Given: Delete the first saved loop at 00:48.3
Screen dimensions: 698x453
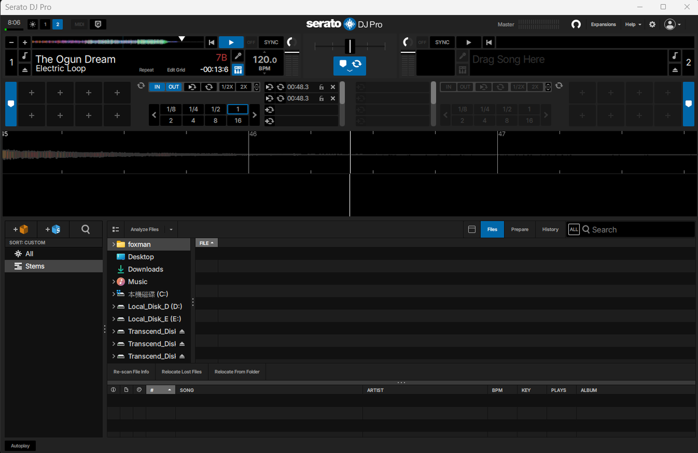Looking at the screenshot, I should [x=333, y=87].
